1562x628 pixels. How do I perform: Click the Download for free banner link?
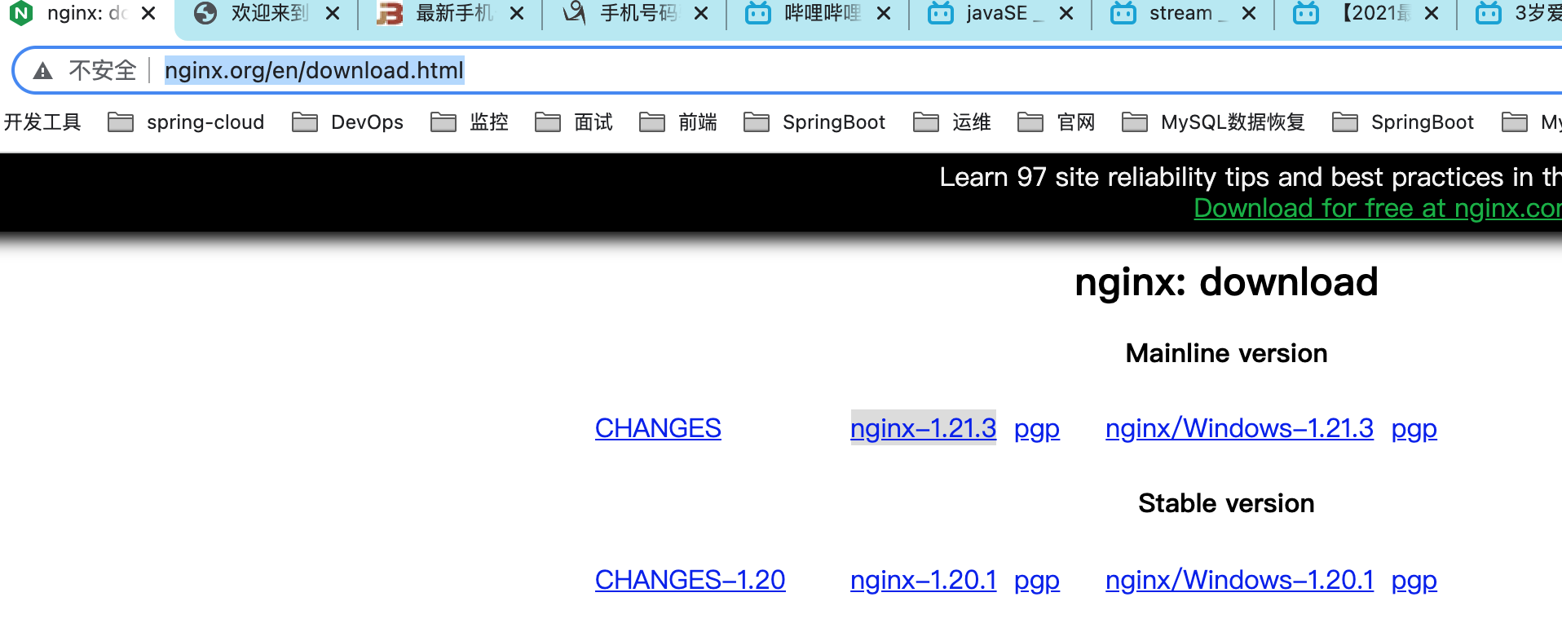pos(1378,208)
